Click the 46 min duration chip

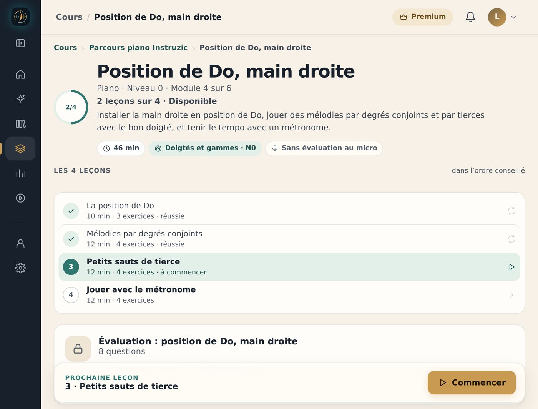pyautogui.click(x=121, y=148)
